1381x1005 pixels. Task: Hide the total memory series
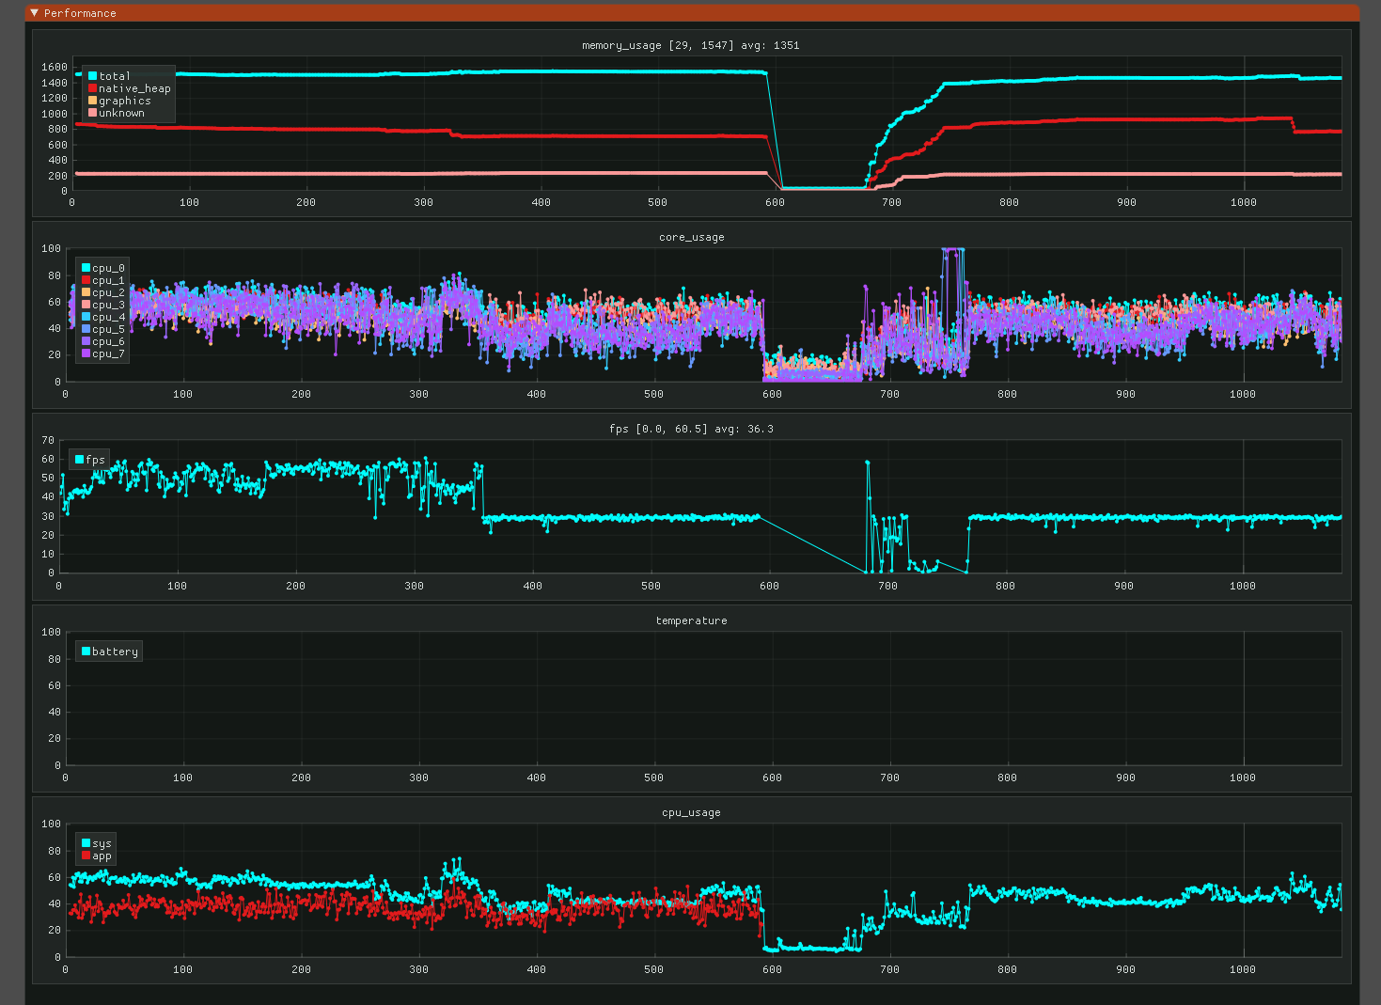click(x=91, y=75)
